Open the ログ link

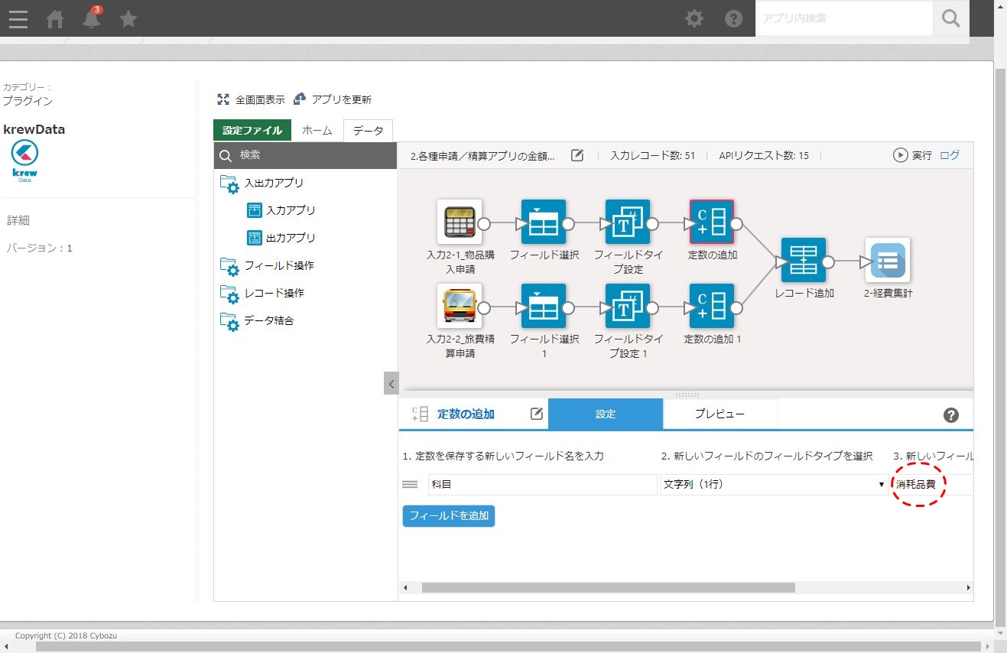949,155
